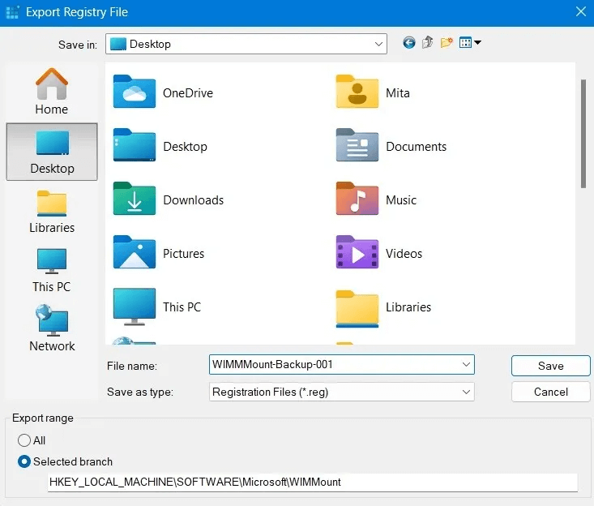Select the Videos folder icon
This screenshot has height=506, width=594.
click(x=357, y=252)
